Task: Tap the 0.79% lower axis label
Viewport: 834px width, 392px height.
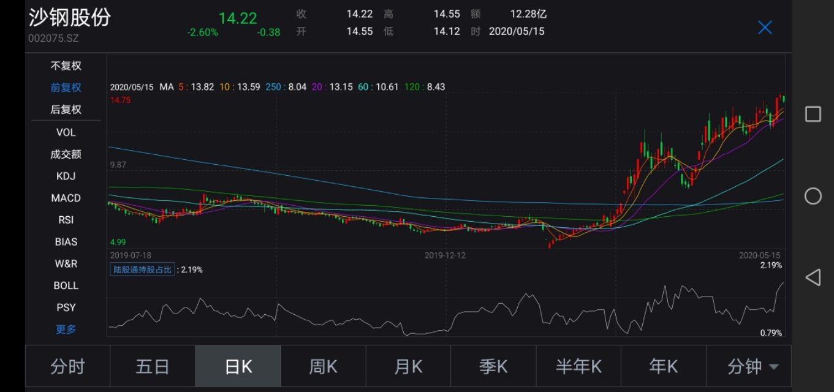Action: coord(771,333)
